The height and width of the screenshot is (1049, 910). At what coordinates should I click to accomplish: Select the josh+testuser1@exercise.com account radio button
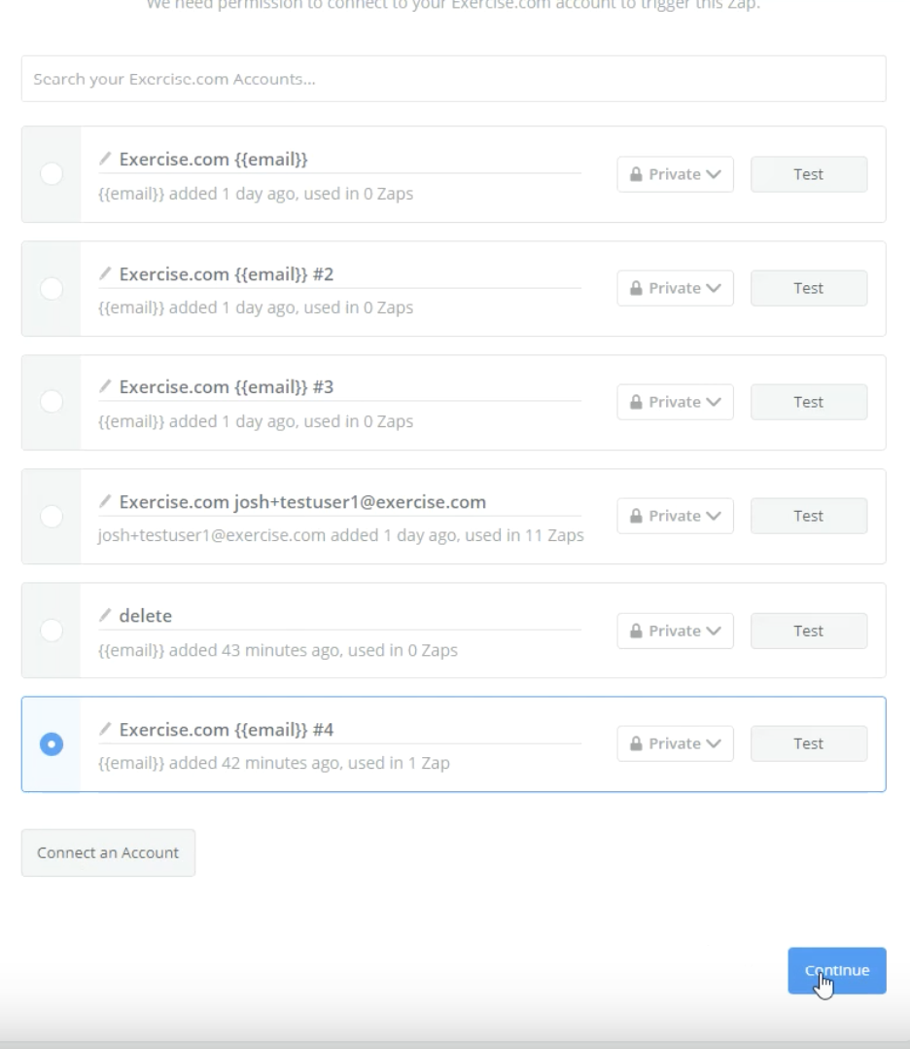[x=52, y=517]
